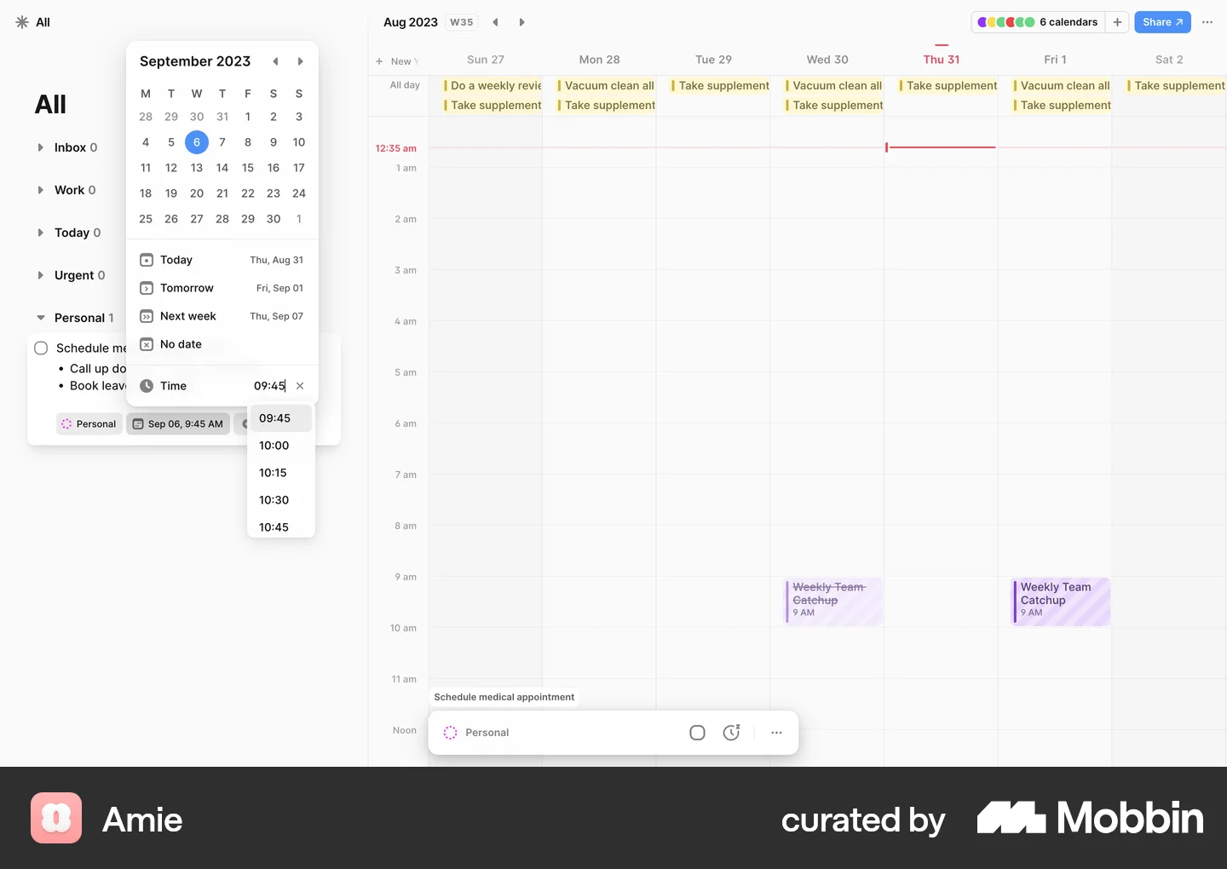Toggle completion checkbox in the task popup
The height and width of the screenshot is (869, 1227).
click(697, 733)
